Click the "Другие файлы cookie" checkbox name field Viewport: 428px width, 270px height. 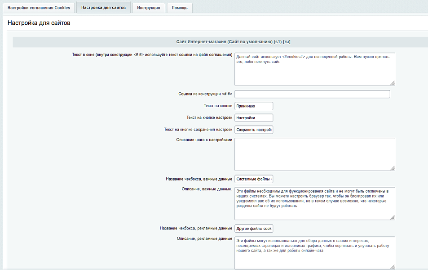pyautogui.click(x=254, y=228)
